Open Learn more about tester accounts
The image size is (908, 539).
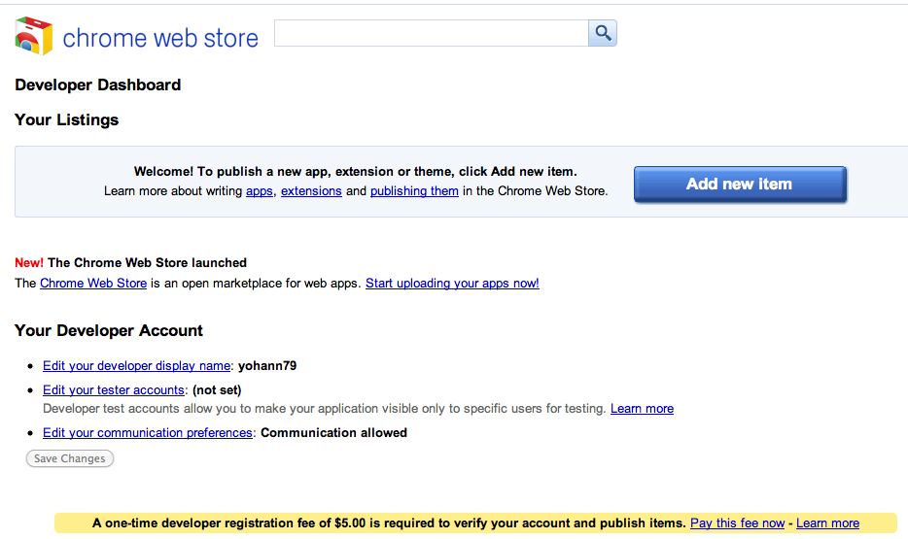(643, 408)
